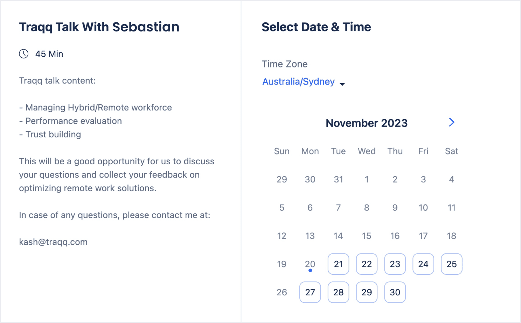The image size is (521, 323).
Task: Go to next month with right chevron
Action: 452,122
